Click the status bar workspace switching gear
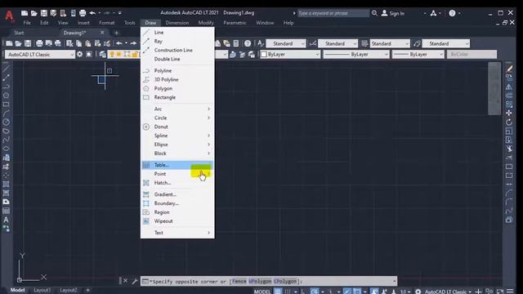 pyautogui.click(x=418, y=292)
